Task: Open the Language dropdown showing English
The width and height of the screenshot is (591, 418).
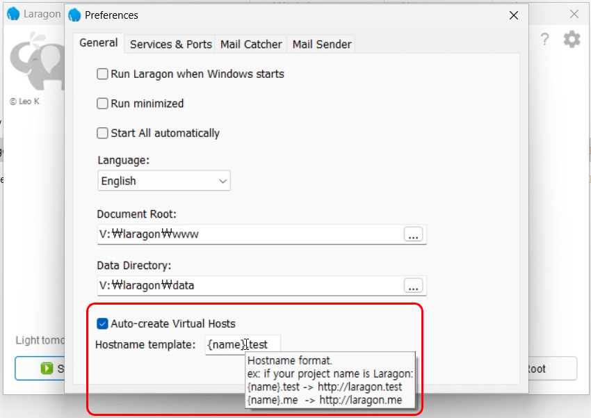Action: [x=164, y=181]
